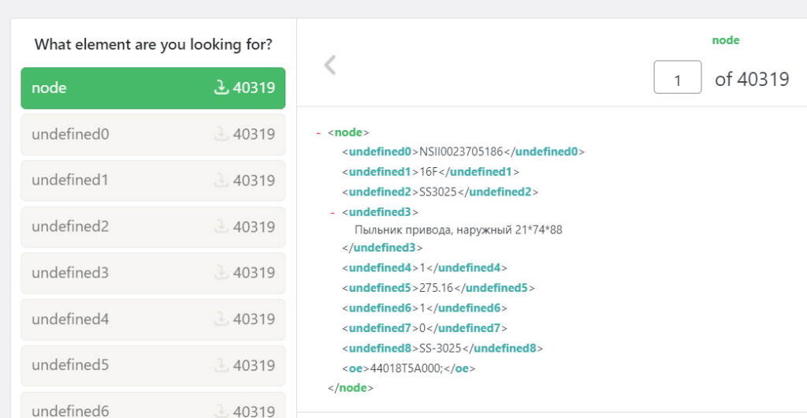Viewport: 807px width, 418px height.
Task: Click download icon beside undefined0
Action: (x=221, y=134)
